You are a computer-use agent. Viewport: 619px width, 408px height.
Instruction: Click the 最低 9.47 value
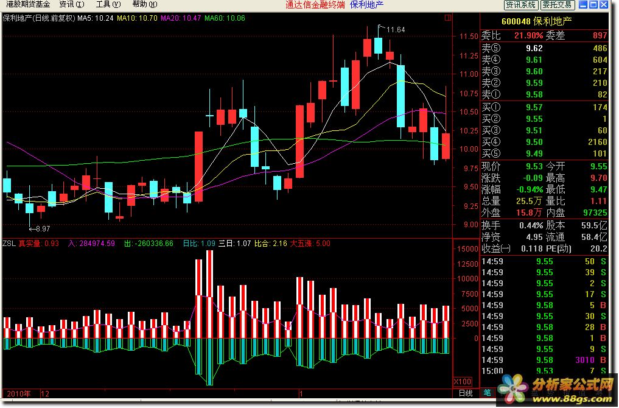coord(599,189)
